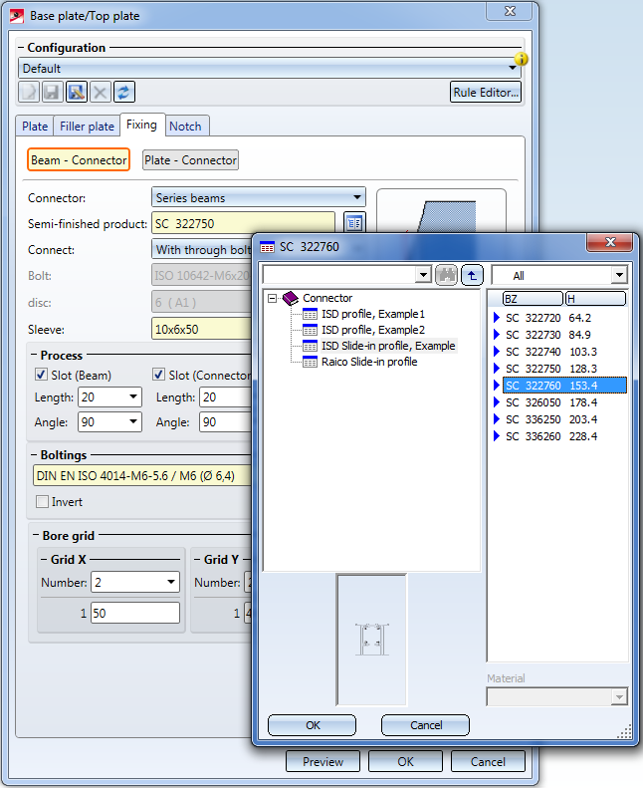Screen dimensions: 643x788
Task: Select Plate - Connector sub-tab
Action: click(x=190, y=159)
